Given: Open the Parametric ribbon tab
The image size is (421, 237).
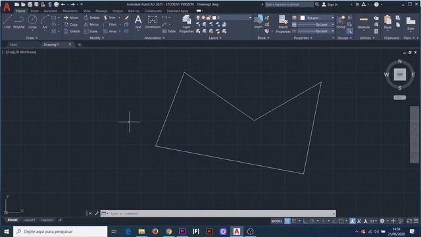Looking at the screenshot, I should (x=70, y=11).
